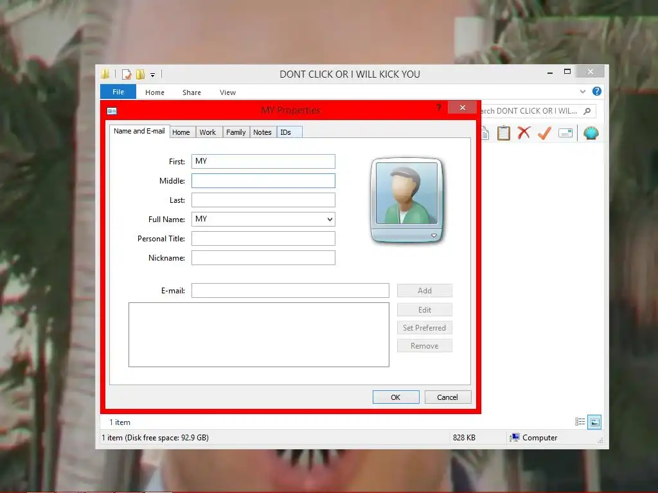This screenshot has width=658, height=493.
Task: Click the Copy document toolbar icon
Action: tap(485, 134)
